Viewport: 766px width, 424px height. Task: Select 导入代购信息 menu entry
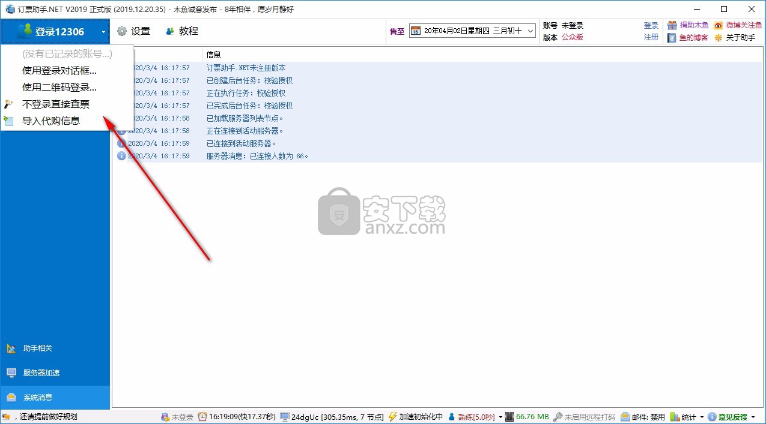click(x=51, y=121)
